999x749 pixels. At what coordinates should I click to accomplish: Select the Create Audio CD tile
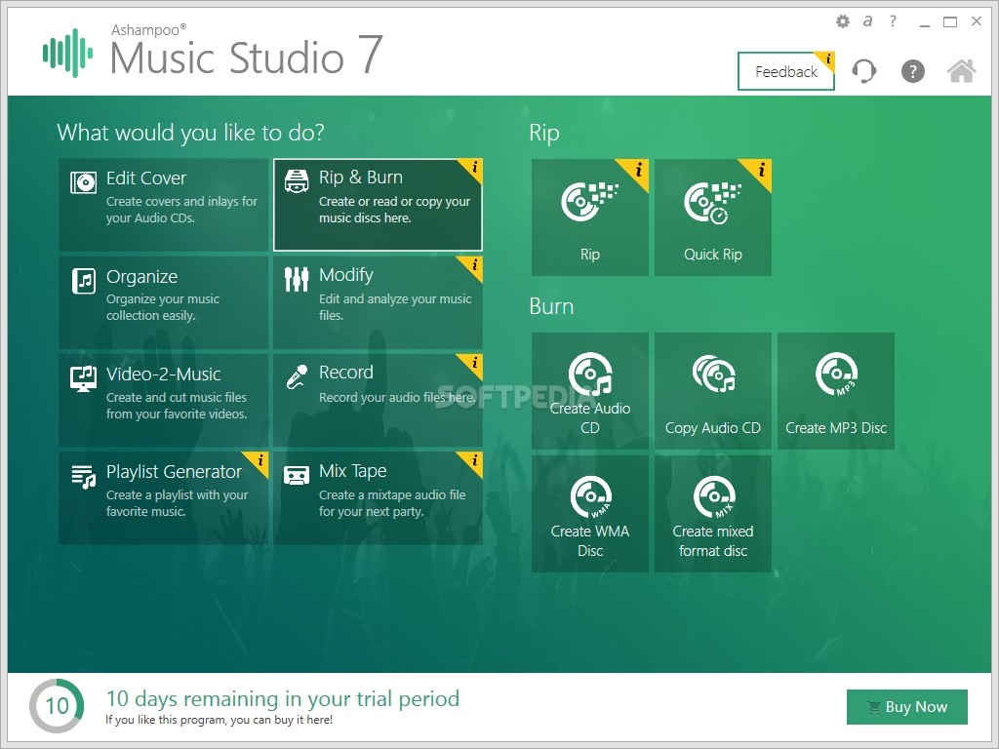tap(590, 391)
